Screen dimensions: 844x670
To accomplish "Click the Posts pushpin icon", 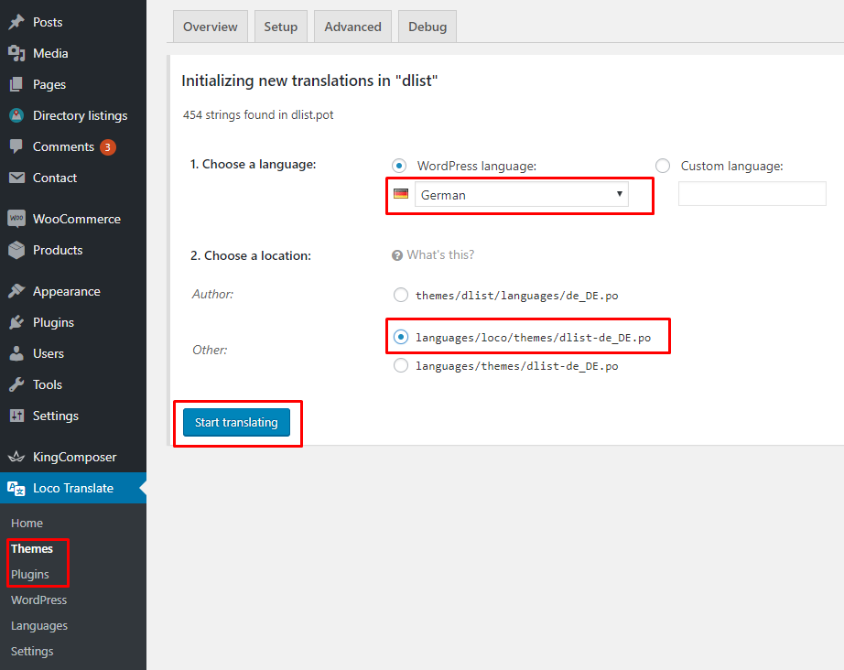I will [16, 22].
